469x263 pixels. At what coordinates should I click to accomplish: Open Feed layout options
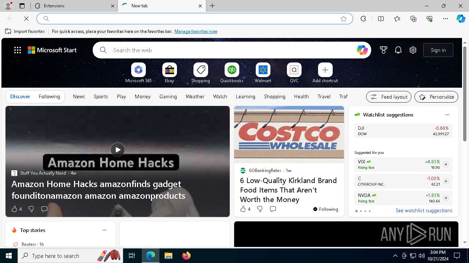(x=389, y=97)
